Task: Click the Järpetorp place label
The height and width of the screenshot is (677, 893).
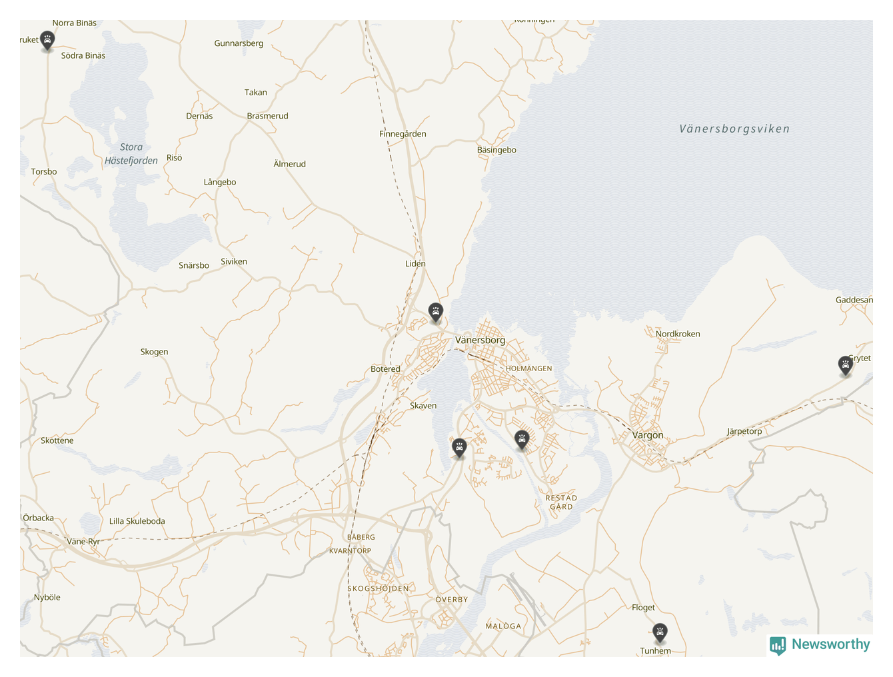Action: click(744, 431)
